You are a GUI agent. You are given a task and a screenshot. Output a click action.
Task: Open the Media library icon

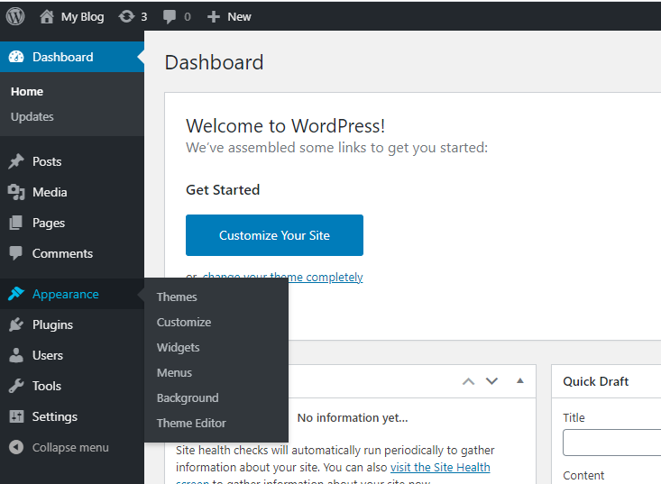pyautogui.click(x=16, y=192)
